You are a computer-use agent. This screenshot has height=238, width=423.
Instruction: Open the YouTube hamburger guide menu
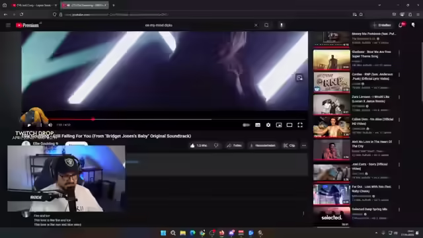tap(8, 25)
